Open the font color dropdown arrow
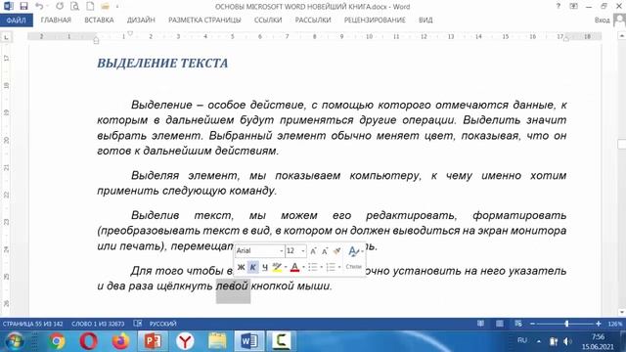This screenshot has height=352, width=626. (303, 267)
